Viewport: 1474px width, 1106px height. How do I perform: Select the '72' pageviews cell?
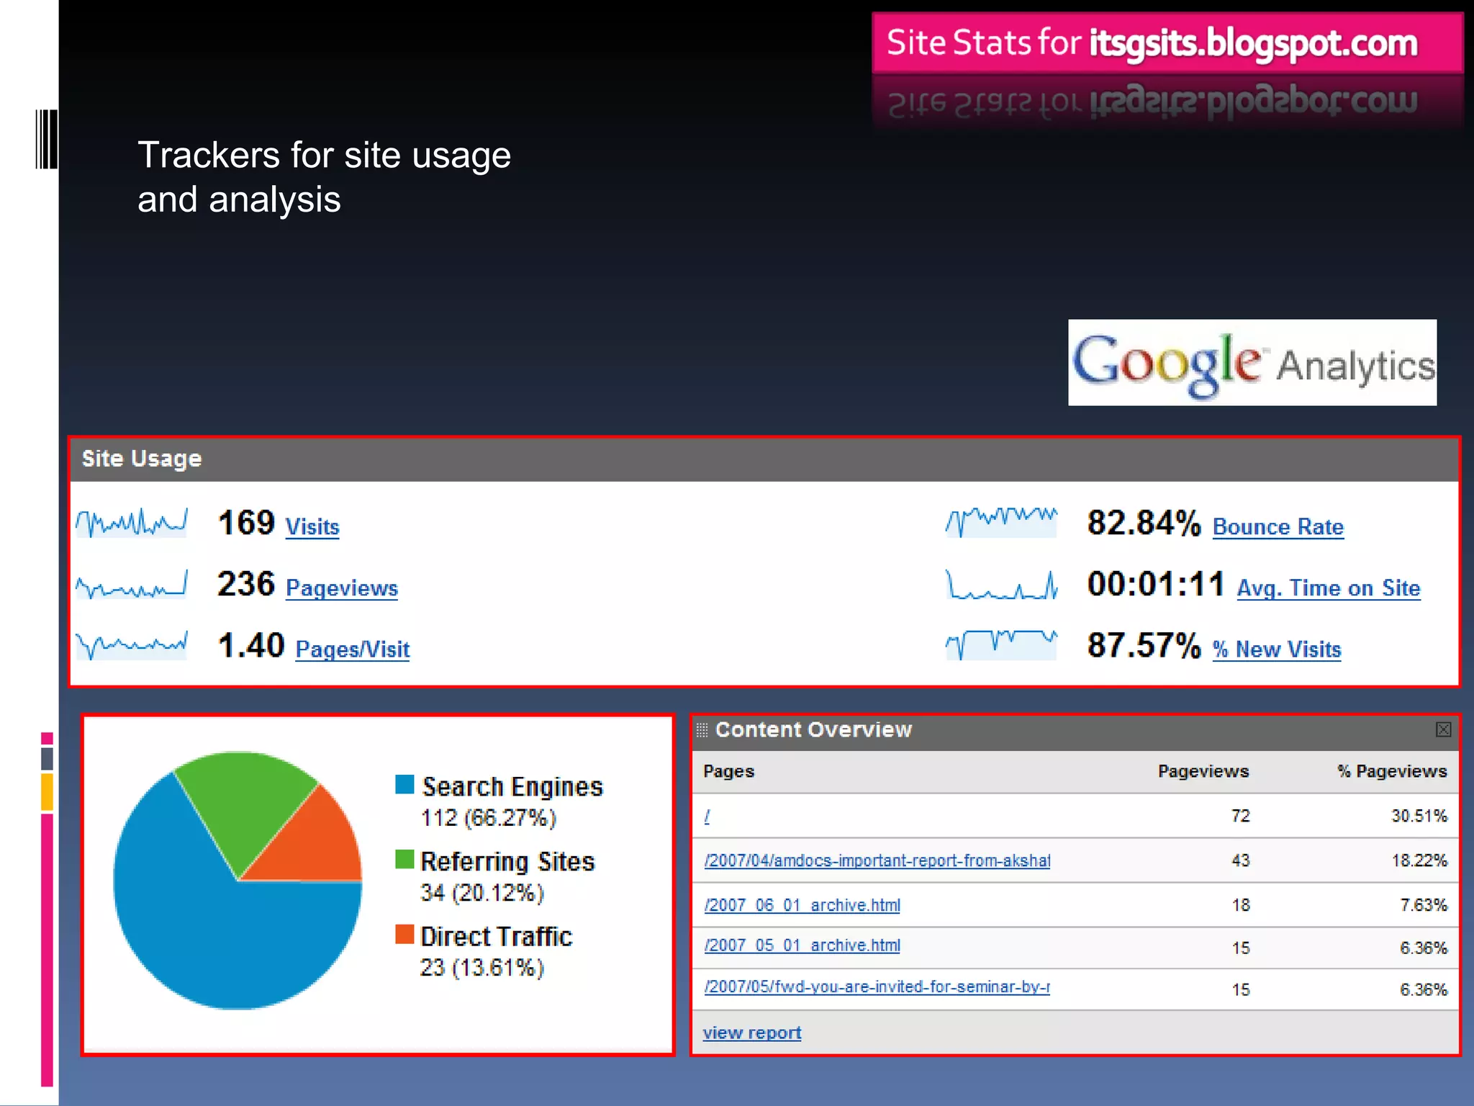pos(1240,816)
